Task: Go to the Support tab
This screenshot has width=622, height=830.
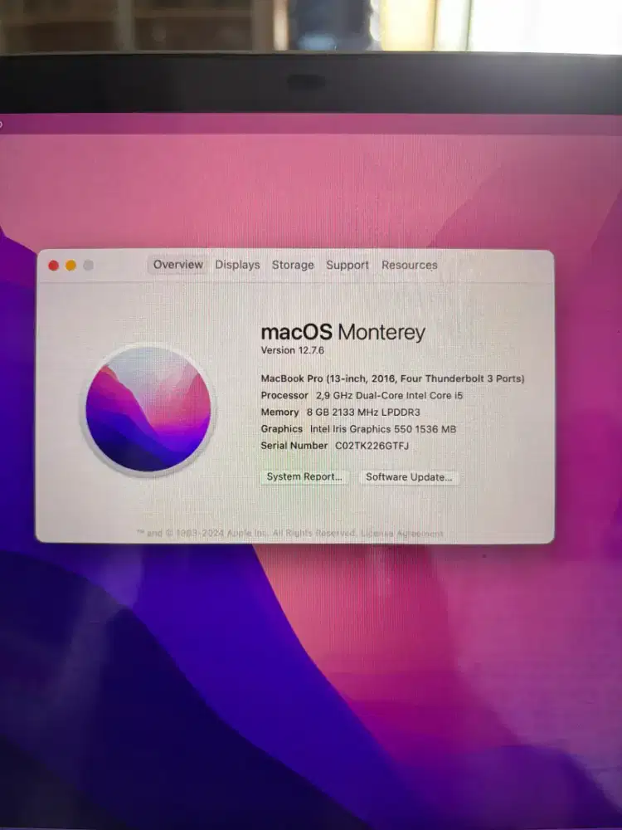Action: click(x=347, y=265)
